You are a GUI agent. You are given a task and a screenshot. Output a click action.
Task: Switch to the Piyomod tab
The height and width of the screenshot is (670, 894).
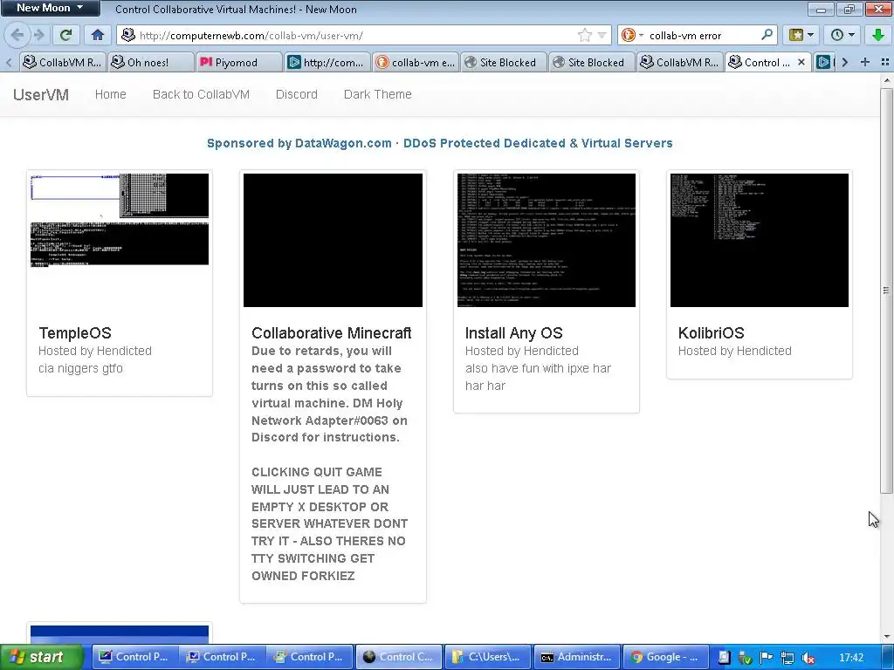tap(237, 62)
